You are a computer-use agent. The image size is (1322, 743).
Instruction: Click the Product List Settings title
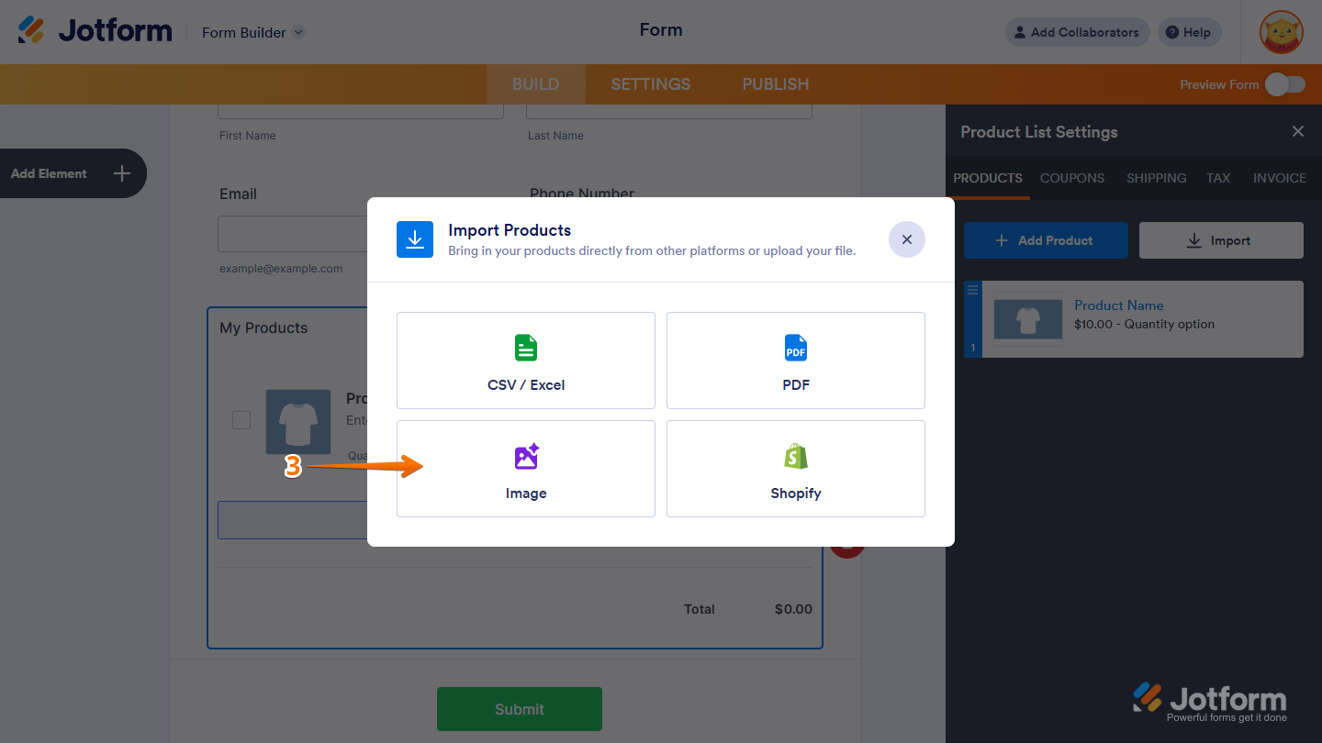point(1039,132)
